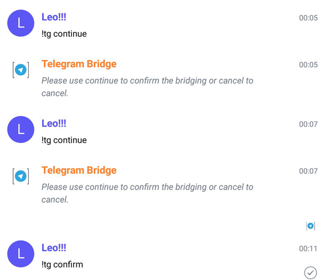Click the 00:05 timestamp on Leo's first message
Viewport: 325px width, 280px height.
(x=308, y=18)
